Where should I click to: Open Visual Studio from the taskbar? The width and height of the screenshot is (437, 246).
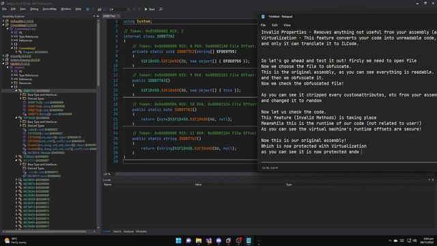(208, 241)
